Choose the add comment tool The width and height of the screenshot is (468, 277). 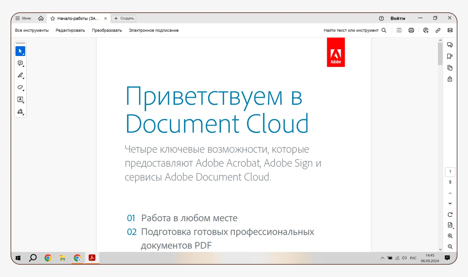coord(20,63)
